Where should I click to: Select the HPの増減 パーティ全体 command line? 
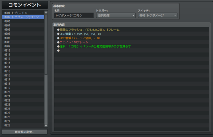tap(131, 38)
